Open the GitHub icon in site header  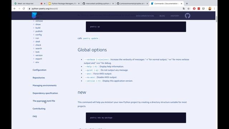point(187,16)
